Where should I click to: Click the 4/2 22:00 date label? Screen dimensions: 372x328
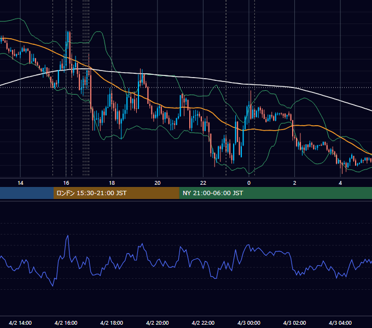[x=203, y=323]
